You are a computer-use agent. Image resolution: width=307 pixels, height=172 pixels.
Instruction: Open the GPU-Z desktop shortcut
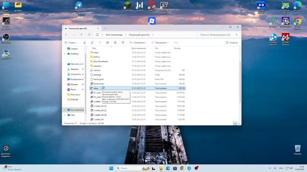tap(285, 8)
